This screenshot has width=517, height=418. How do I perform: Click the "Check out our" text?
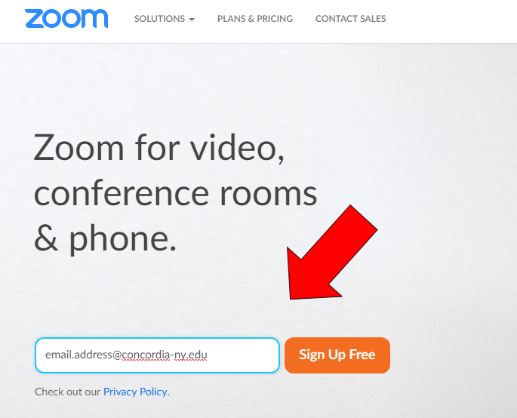coord(68,392)
